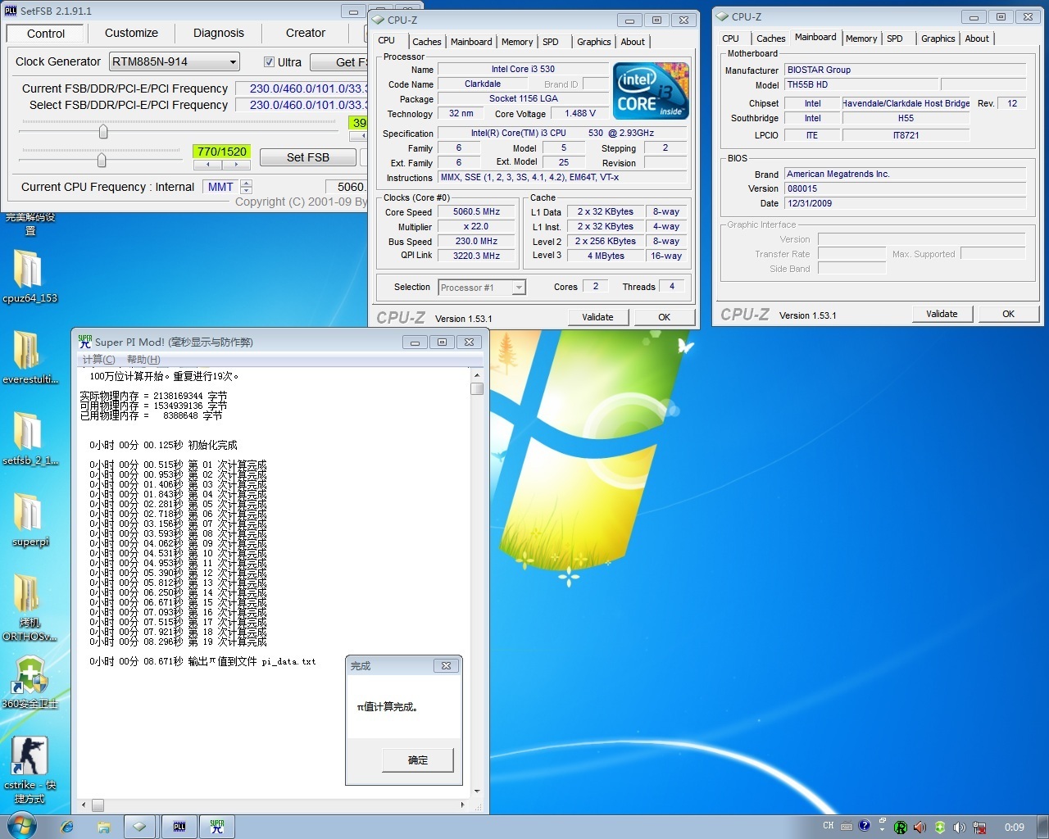Toggle the Ultra checkbox in SetFSB
Viewport: 1049px width, 839px height.
click(269, 62)
